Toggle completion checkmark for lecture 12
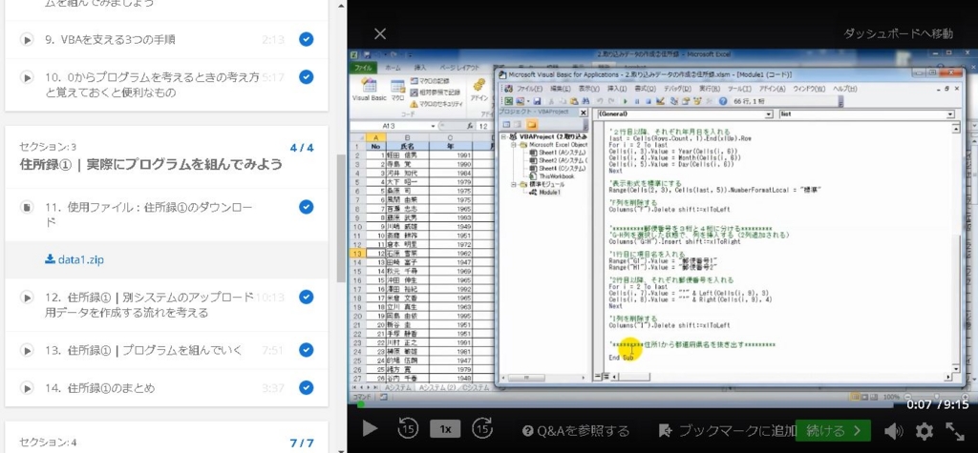 306,298
